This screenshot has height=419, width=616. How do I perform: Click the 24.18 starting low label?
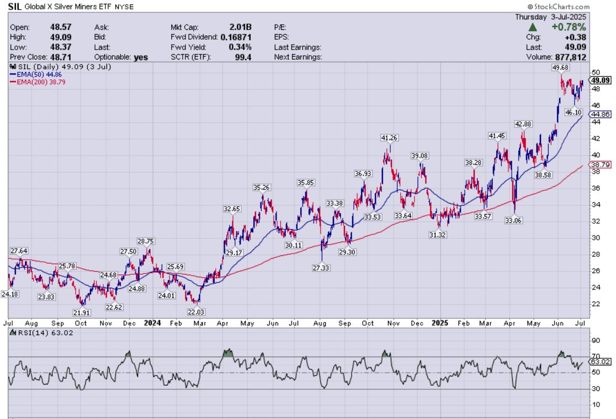click(x=10, y=294)
